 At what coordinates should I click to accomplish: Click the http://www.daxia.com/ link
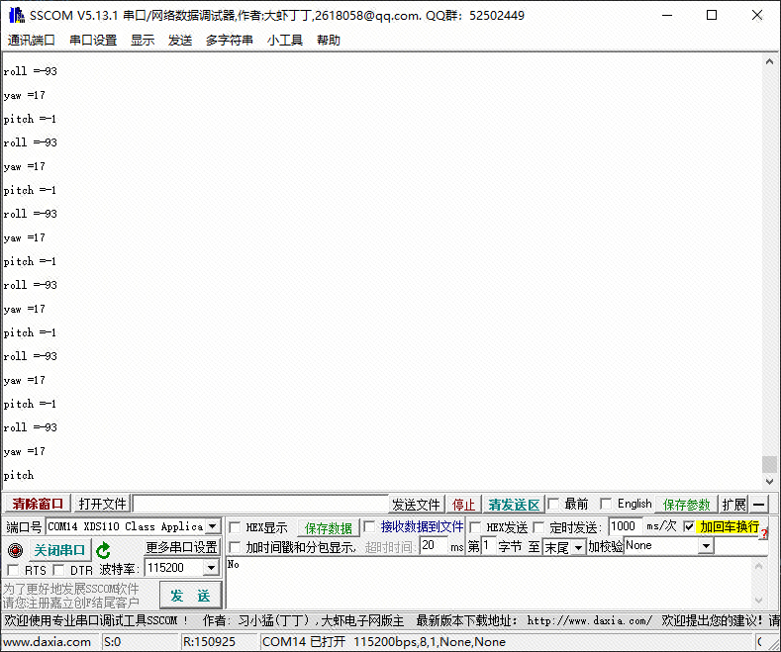(x=589, y=620)
